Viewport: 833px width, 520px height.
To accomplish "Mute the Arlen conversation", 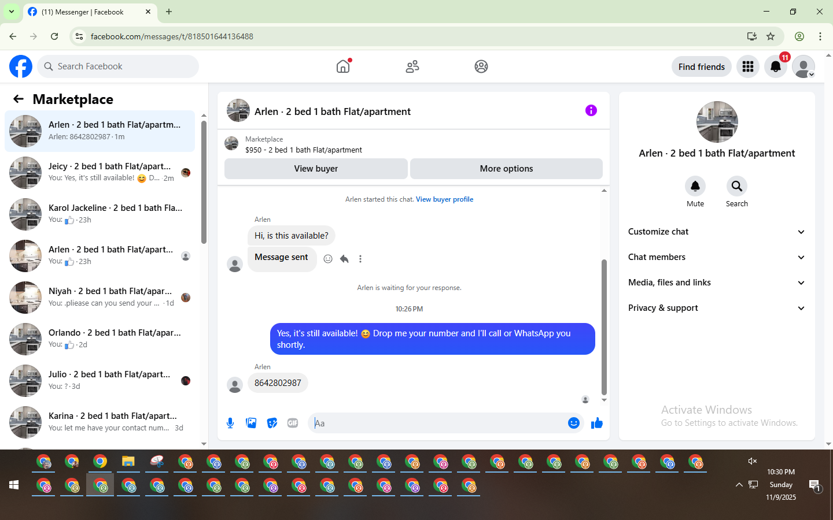I will [x=695, y=186].
